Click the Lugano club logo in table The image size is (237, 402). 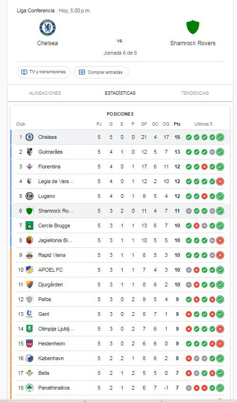30,196
